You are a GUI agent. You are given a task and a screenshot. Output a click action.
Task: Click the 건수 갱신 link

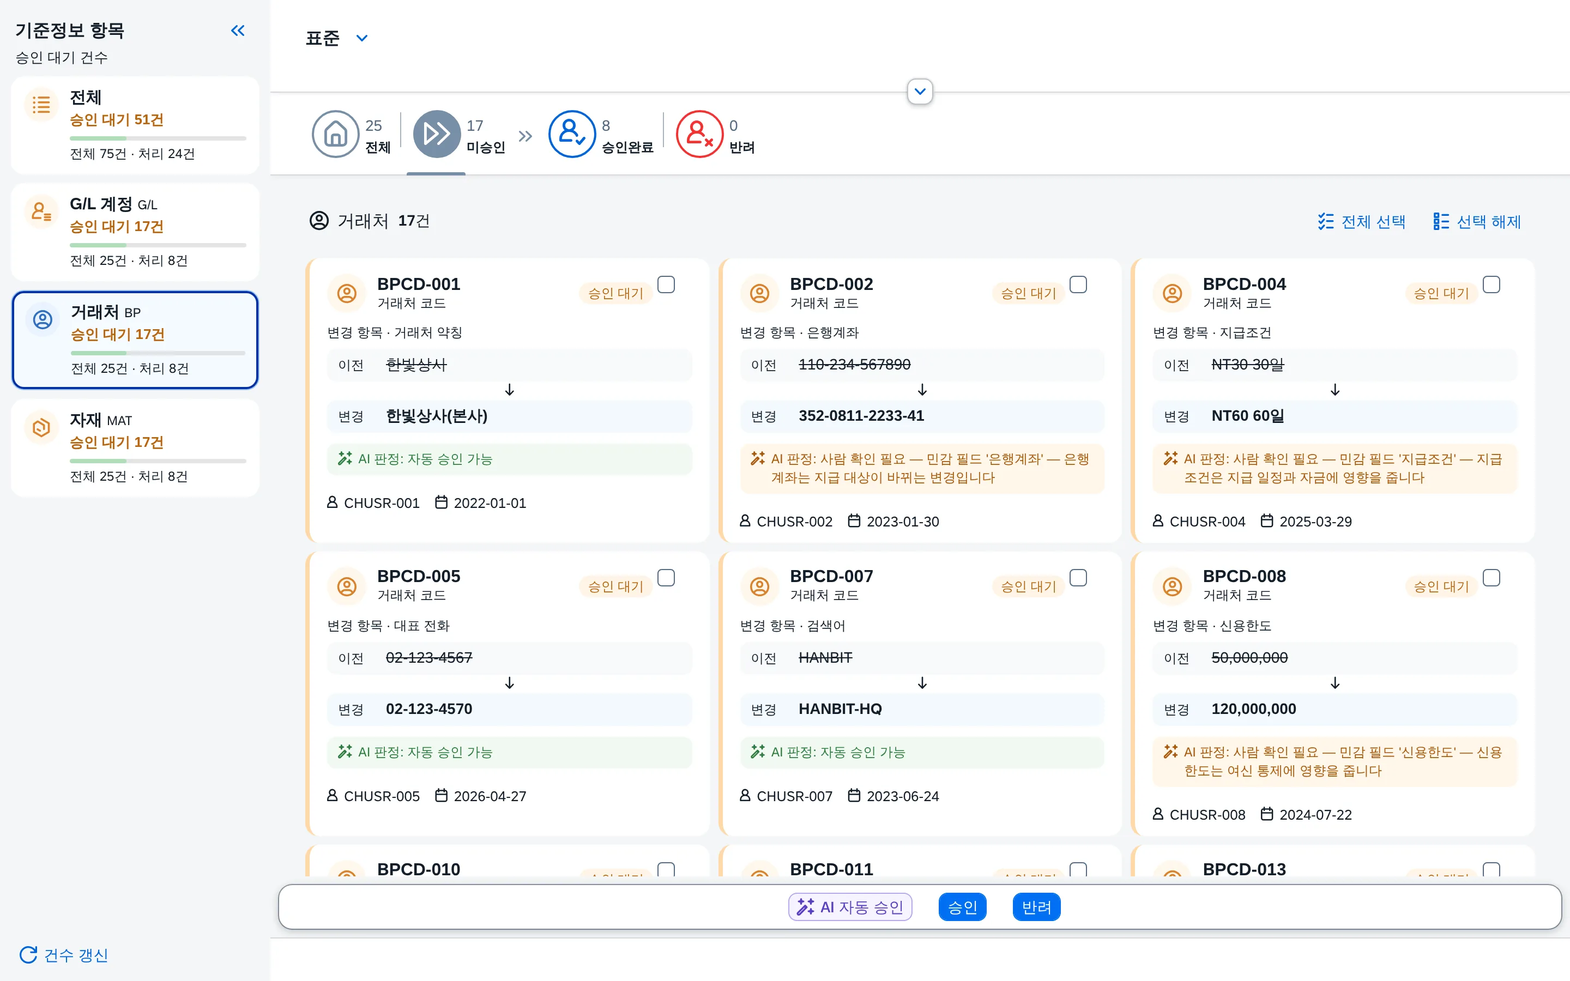64,954
